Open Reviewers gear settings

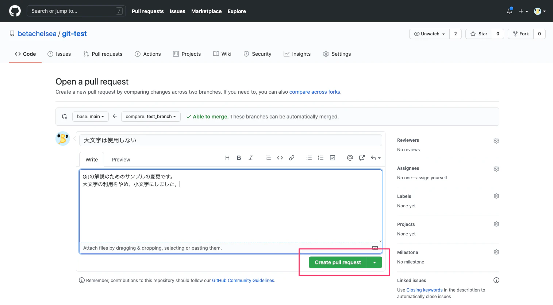496,141
